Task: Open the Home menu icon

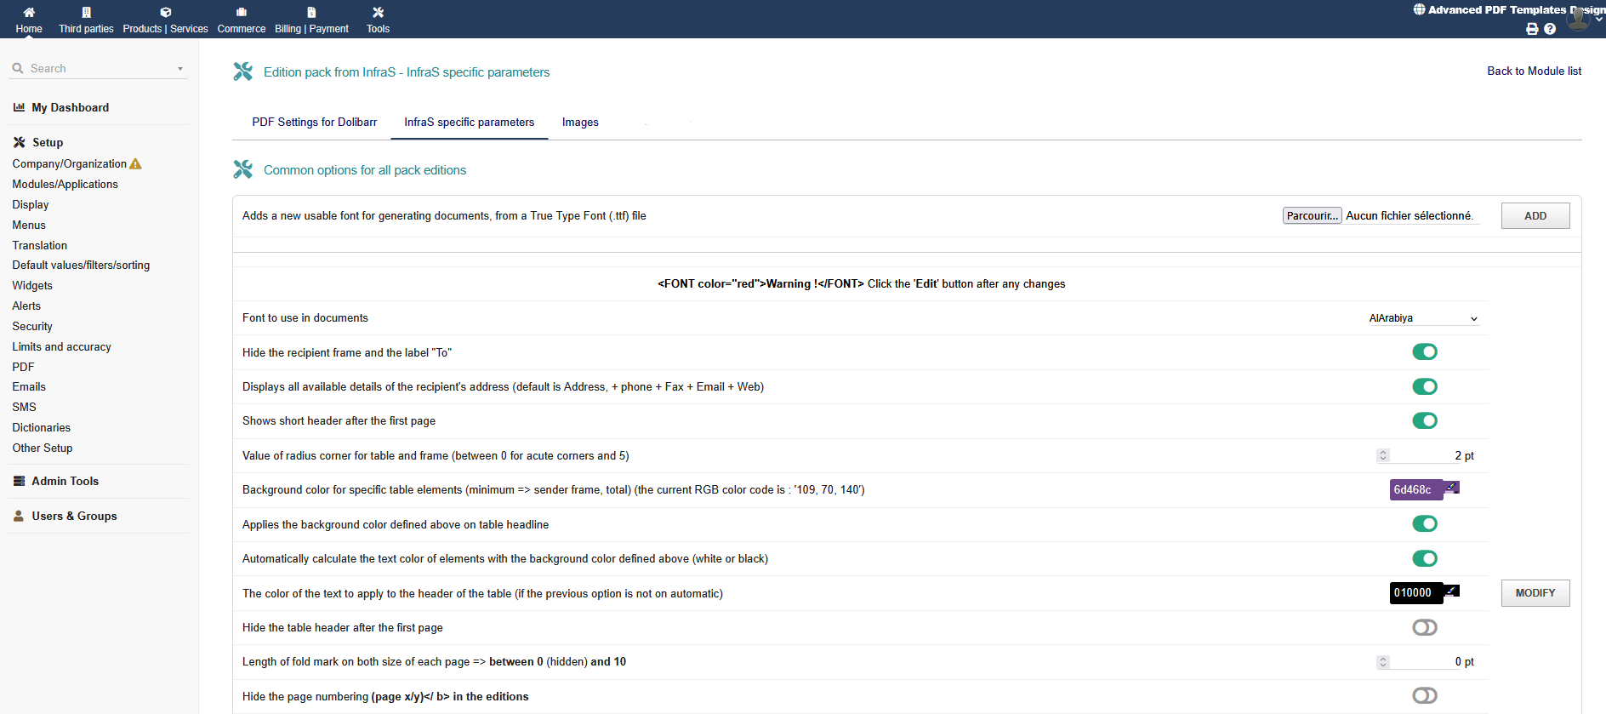Action: (x=29, y=13)
